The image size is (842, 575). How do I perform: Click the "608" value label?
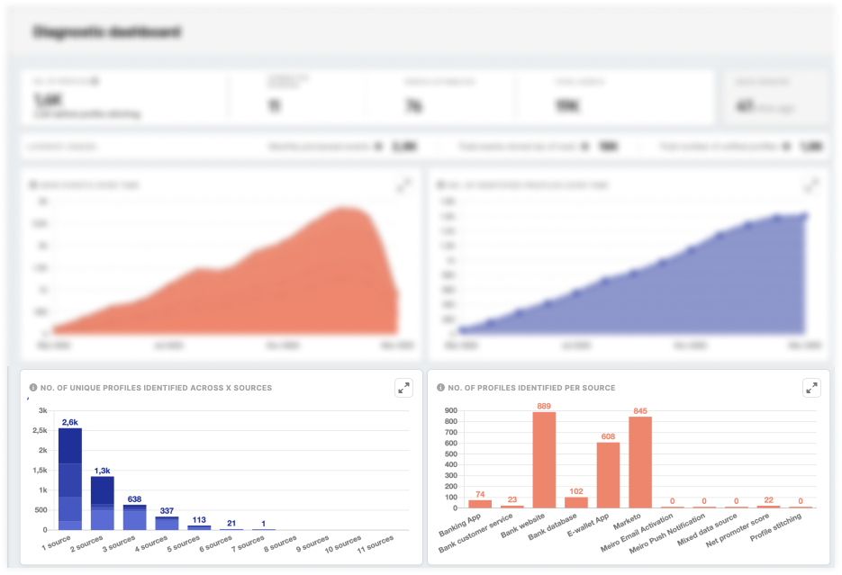tap(608, 436)
